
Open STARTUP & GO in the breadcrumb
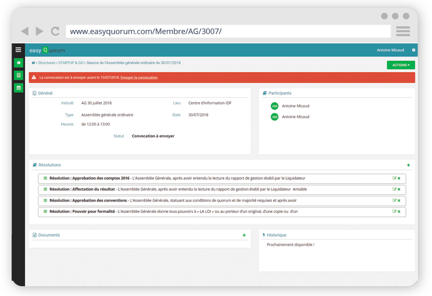pyautogui.click(x=70, y=63)
